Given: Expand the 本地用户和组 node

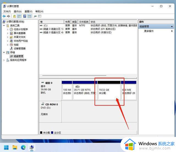Looking at the screenshot, I should tap(8, 41).
